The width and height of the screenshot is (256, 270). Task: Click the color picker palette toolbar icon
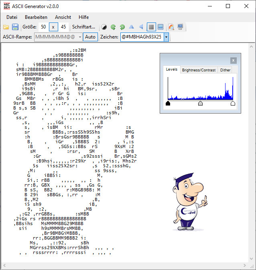(x=171, y=27)
